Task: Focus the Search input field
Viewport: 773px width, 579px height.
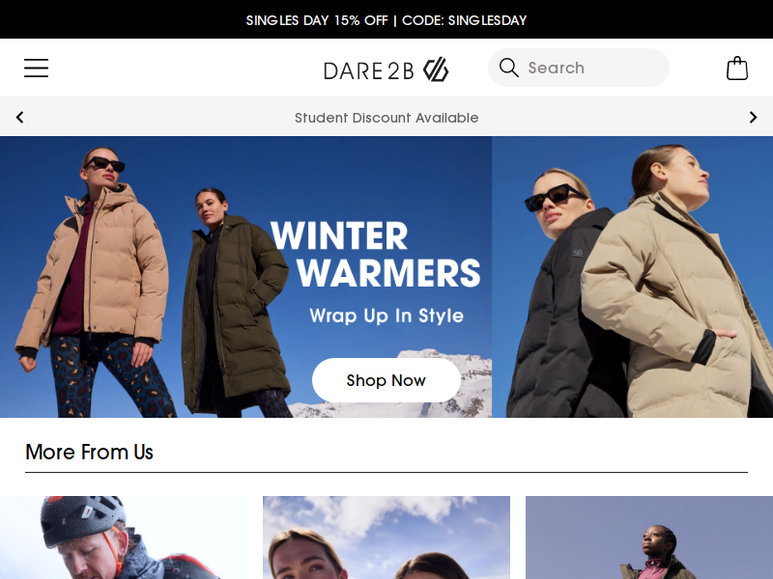Action: [579, 68]
